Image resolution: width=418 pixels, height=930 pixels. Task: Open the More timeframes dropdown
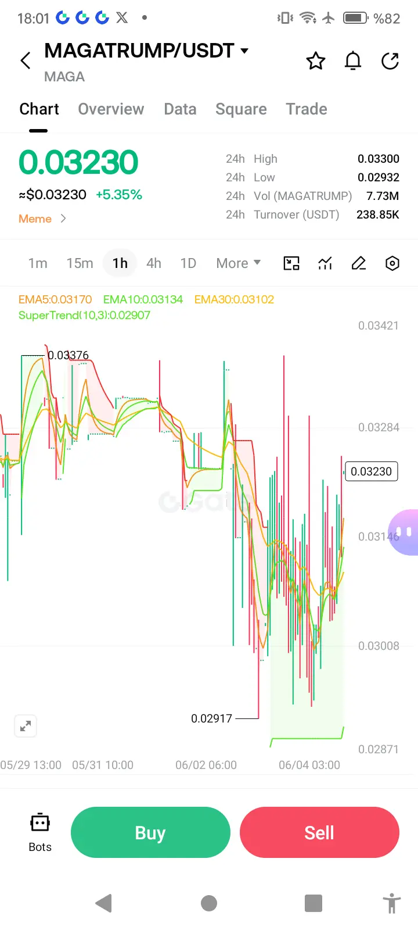tap(238, 263)
